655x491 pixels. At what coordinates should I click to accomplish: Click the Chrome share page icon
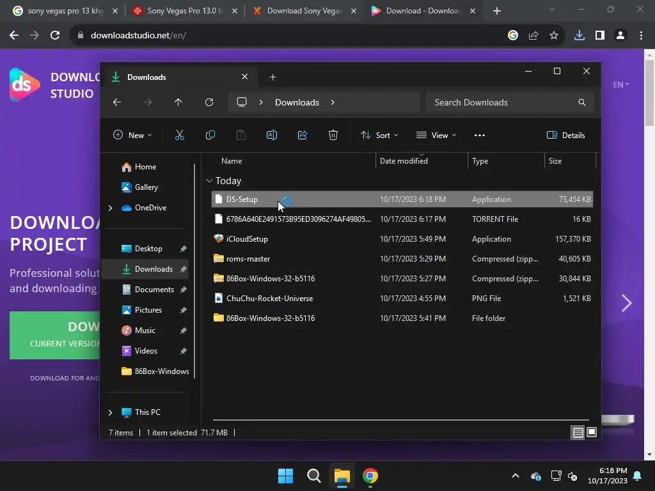[x=533, y=36]
